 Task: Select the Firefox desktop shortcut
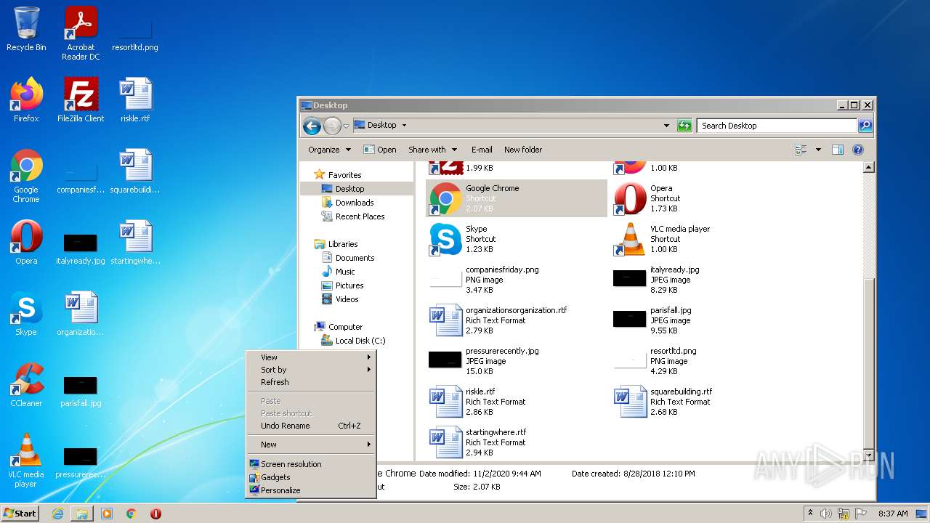(26, 100)
